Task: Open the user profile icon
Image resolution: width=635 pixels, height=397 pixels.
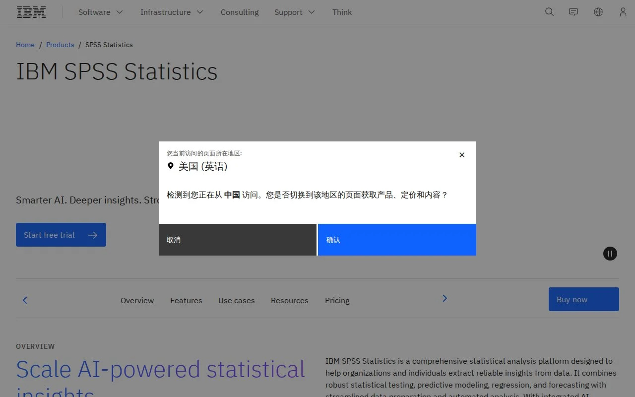Action: tap(623, 12)
